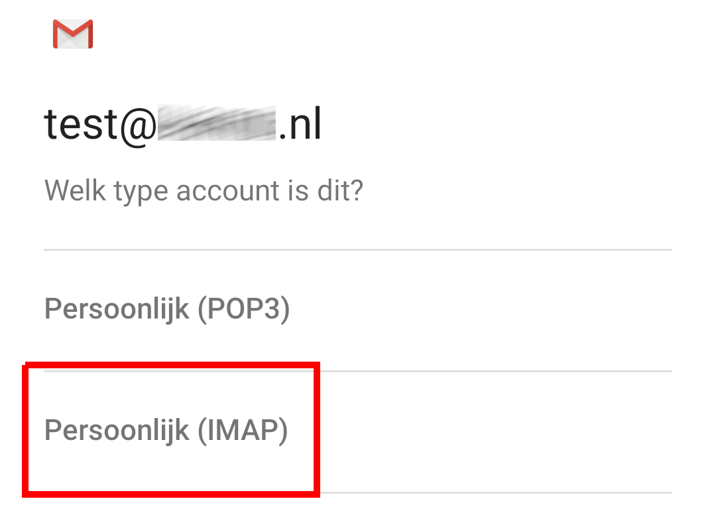Screen dimensions: 716x505
Task: Click the "Welk type account is dit?" prompt
Action: pyautogui.click(x=204, y=192)
